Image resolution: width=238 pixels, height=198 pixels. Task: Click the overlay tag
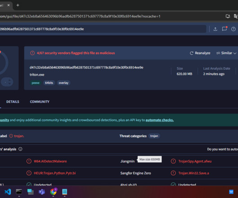tap(63, 83)
